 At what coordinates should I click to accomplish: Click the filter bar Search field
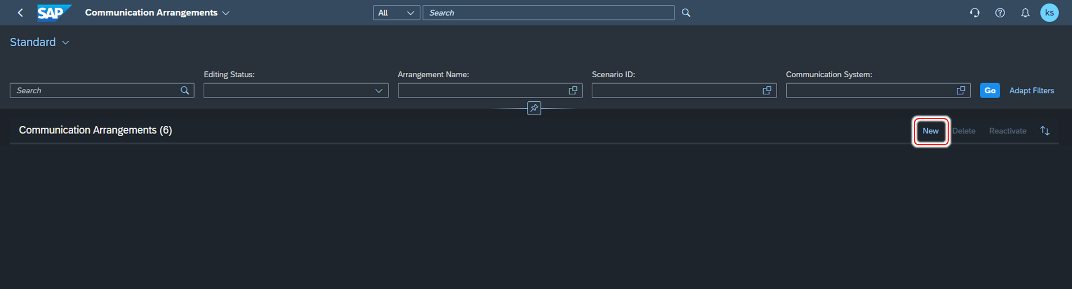tap(96, 91)
